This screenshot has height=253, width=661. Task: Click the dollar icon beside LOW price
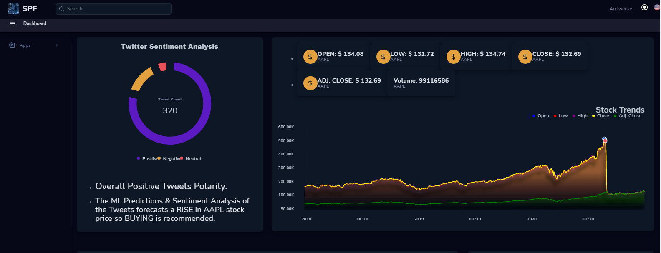click(x=383, y=57)
